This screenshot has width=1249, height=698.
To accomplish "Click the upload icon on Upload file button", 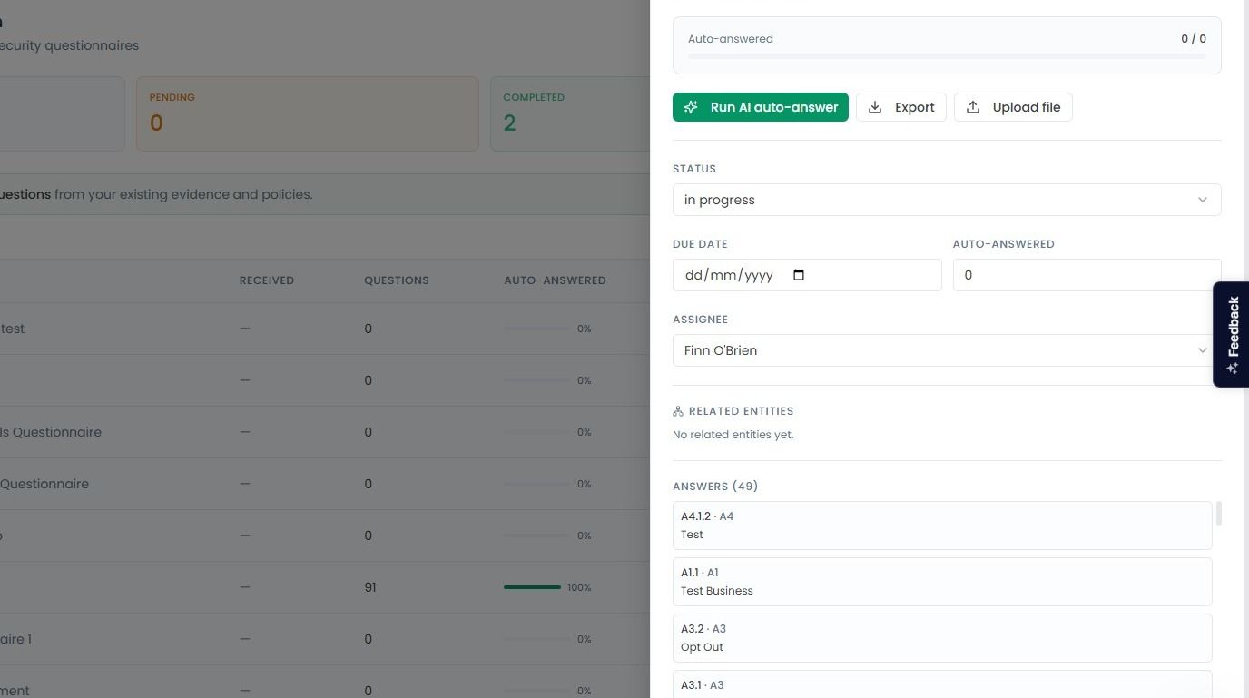I will tap(973, 107).
